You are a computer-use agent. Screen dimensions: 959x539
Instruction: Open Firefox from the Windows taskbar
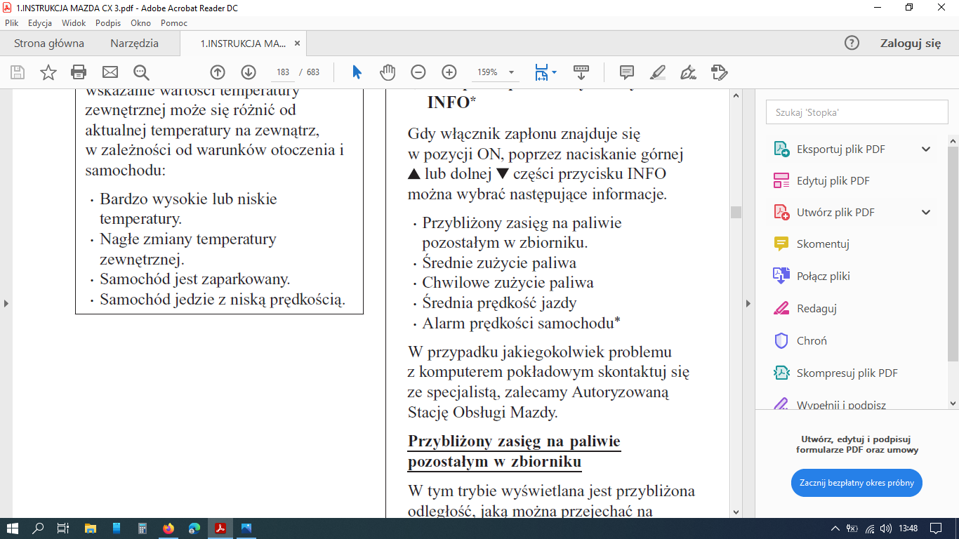168,528
